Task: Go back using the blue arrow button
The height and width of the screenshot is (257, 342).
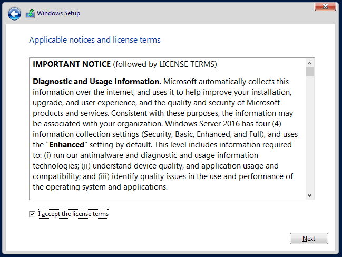Action: (14, 14)
